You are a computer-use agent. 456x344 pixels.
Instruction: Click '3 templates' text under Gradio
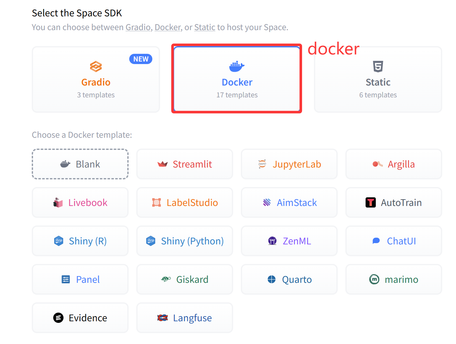96,95
